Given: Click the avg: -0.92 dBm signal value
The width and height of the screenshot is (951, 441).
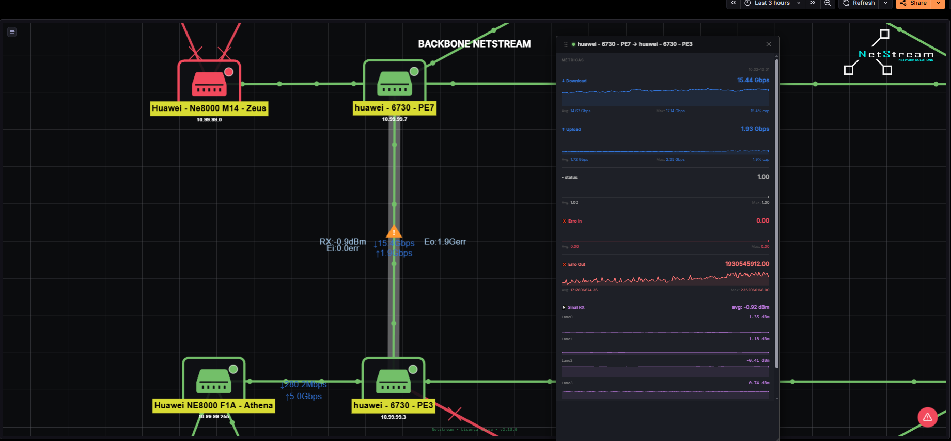Looking at the screenshot, I should click(x=751, y=307).
